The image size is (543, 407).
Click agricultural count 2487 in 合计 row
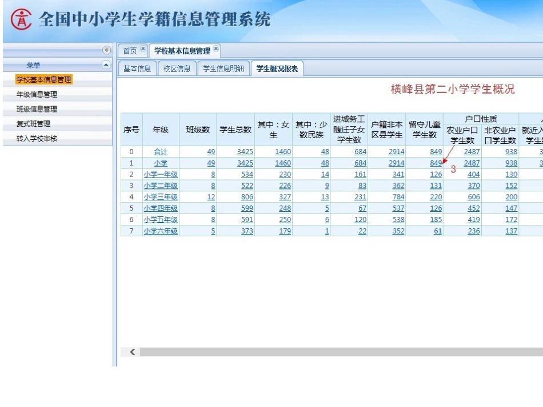pos(472,152)
